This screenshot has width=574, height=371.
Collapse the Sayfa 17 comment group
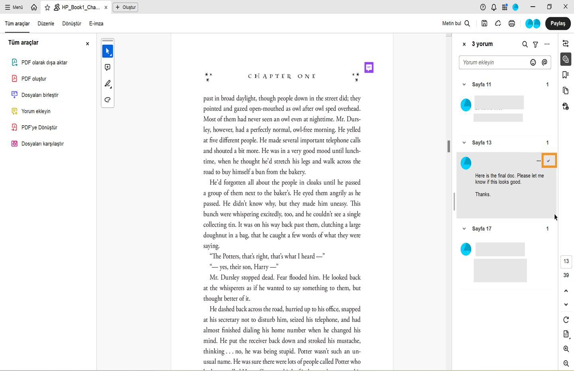(x=464, y=229)
